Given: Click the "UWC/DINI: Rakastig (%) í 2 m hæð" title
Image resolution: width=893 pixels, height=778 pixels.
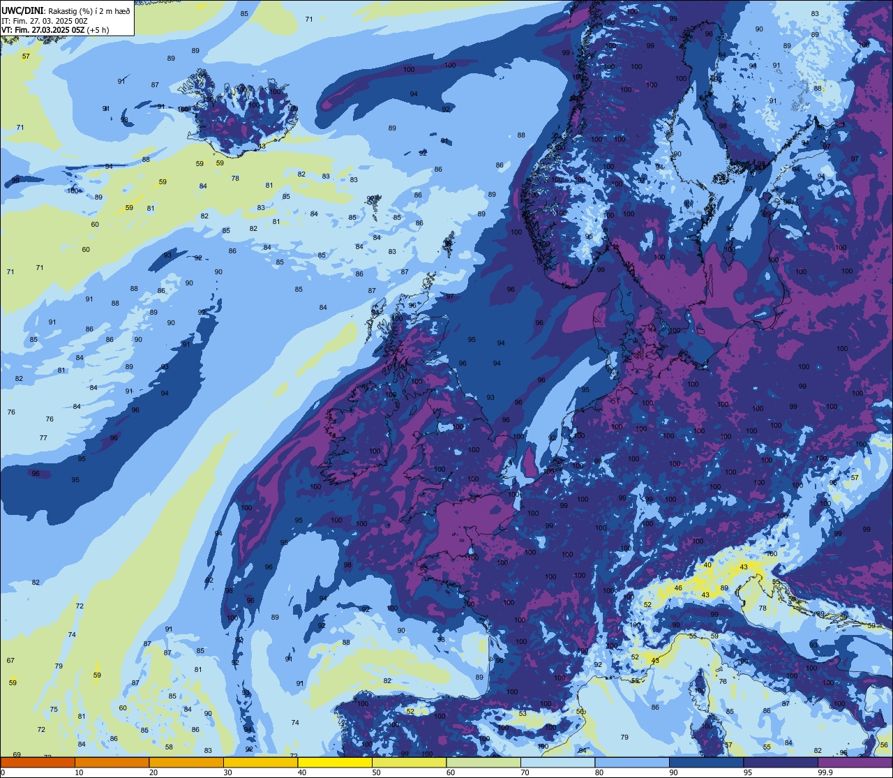Looking at the screenshot, I should pyautogui.click(x=66, y=10).
